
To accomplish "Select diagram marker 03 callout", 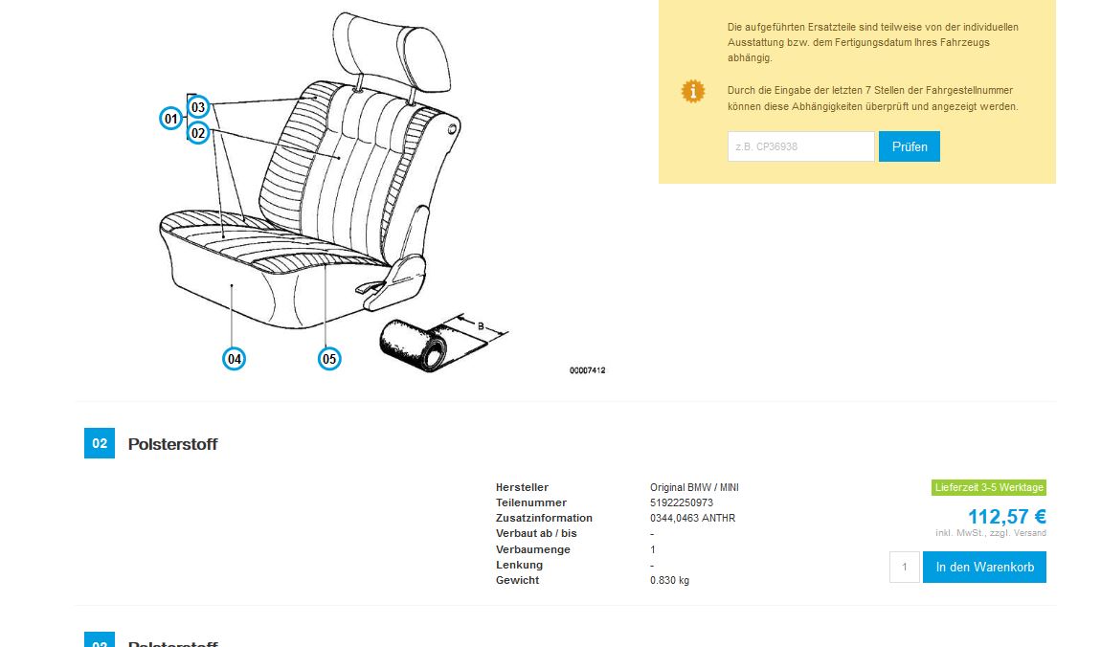I will point(199,106).
